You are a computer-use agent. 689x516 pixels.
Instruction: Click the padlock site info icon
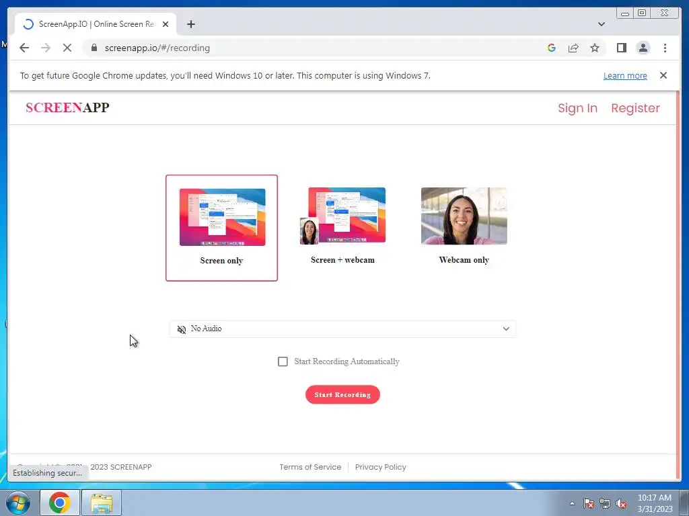(94, 48)
